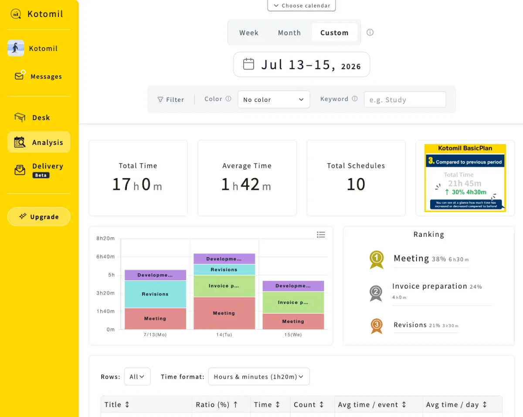The height and width of the screenshot is (417, 523).
Task: Click the Desk icon in sidebar
Action: pyautogui.click(x=20, y=118)
